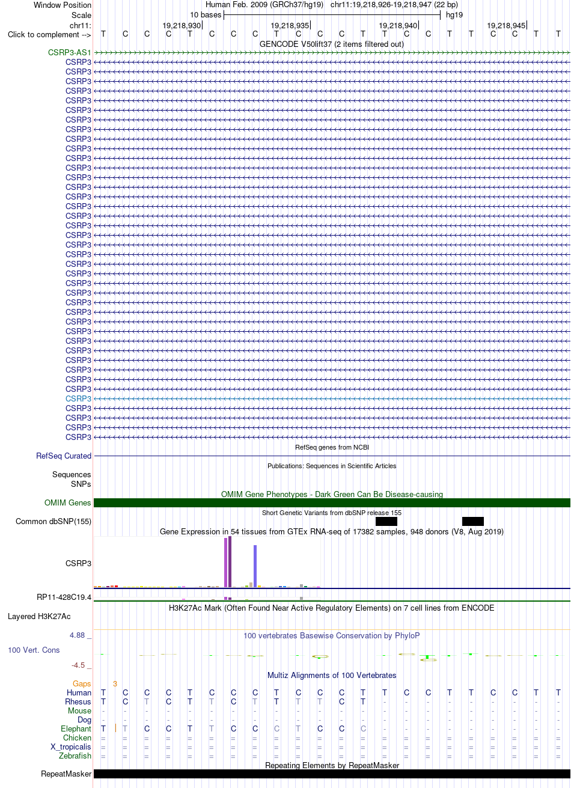This screenshot has height=788, width=571.
Task: Select the 'Elephant' alignment row label
Action: [76, 728]
